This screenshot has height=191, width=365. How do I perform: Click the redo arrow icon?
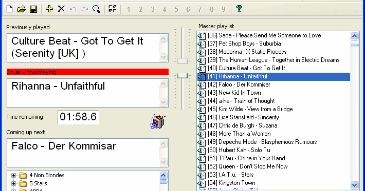click(85, 9)
